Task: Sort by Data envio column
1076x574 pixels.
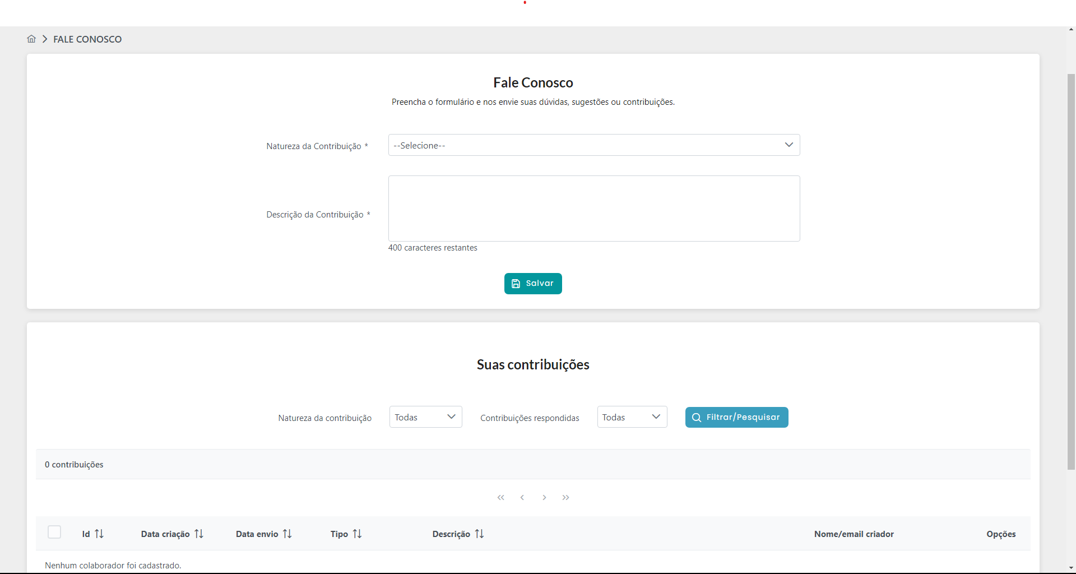Action: [287, 534]
